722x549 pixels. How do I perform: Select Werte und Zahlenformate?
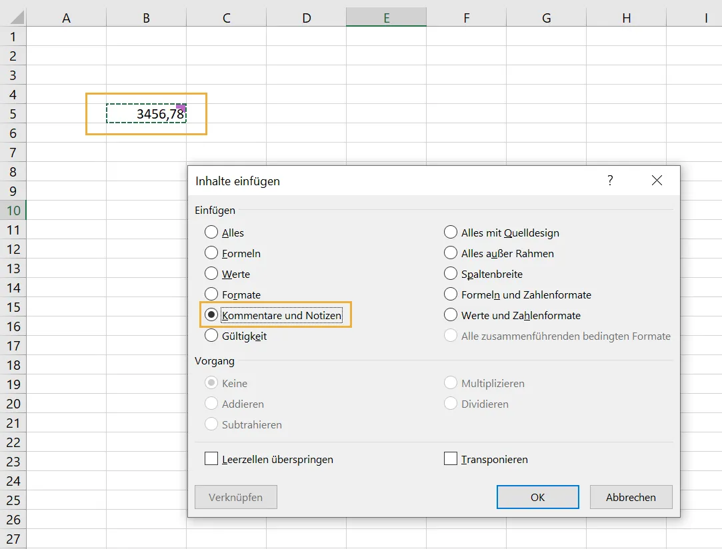[451, 315]
